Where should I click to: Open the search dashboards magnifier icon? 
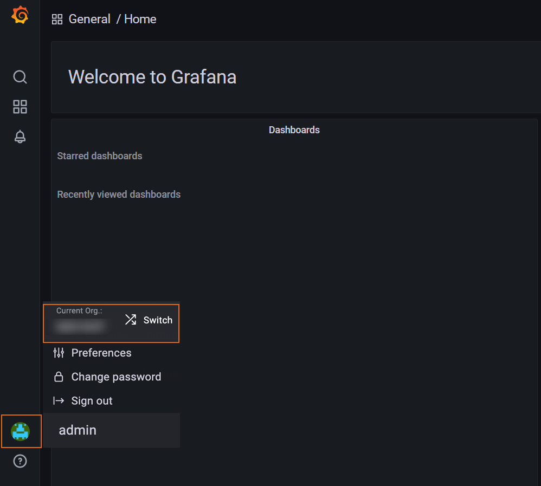pos(20,77)
